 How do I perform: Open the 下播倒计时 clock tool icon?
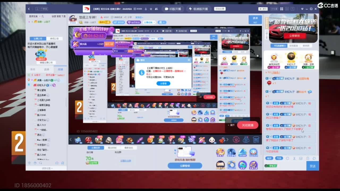click(231, 165)
